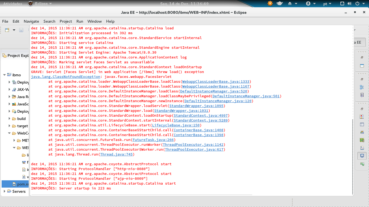Collapse the WEB-INF folder
Viewport: 369px width, 207px height.
point(14,148)
